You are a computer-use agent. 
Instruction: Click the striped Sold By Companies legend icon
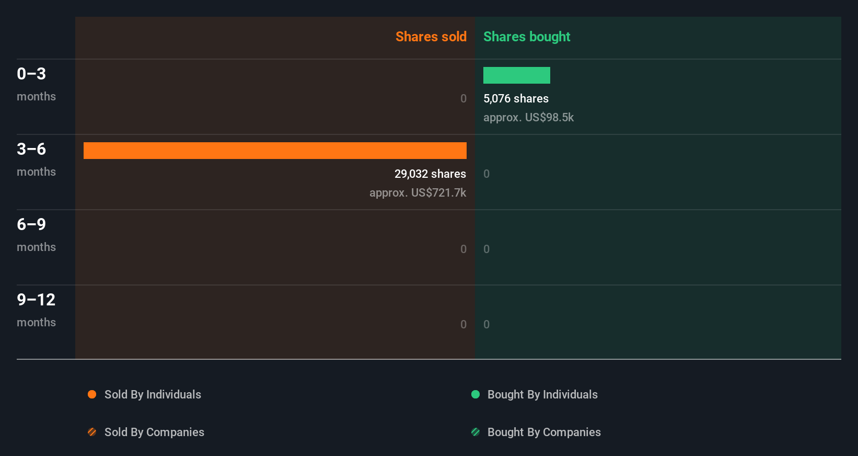92,432
